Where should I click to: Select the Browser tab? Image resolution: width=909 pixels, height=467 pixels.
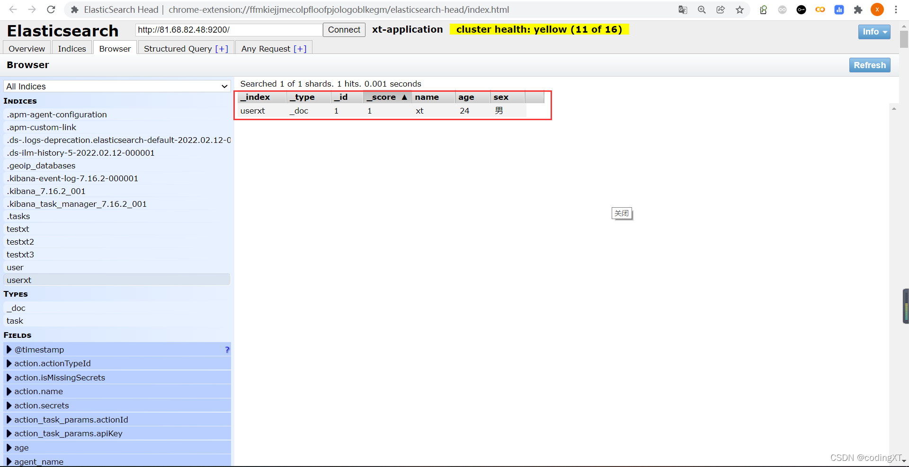115,48
